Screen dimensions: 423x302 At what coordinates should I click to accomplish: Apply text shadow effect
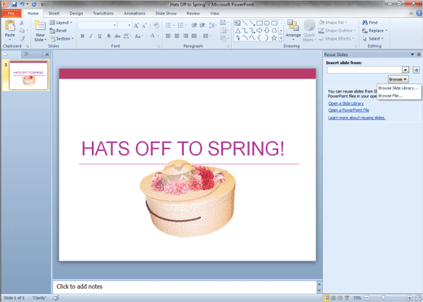(109, 36)
